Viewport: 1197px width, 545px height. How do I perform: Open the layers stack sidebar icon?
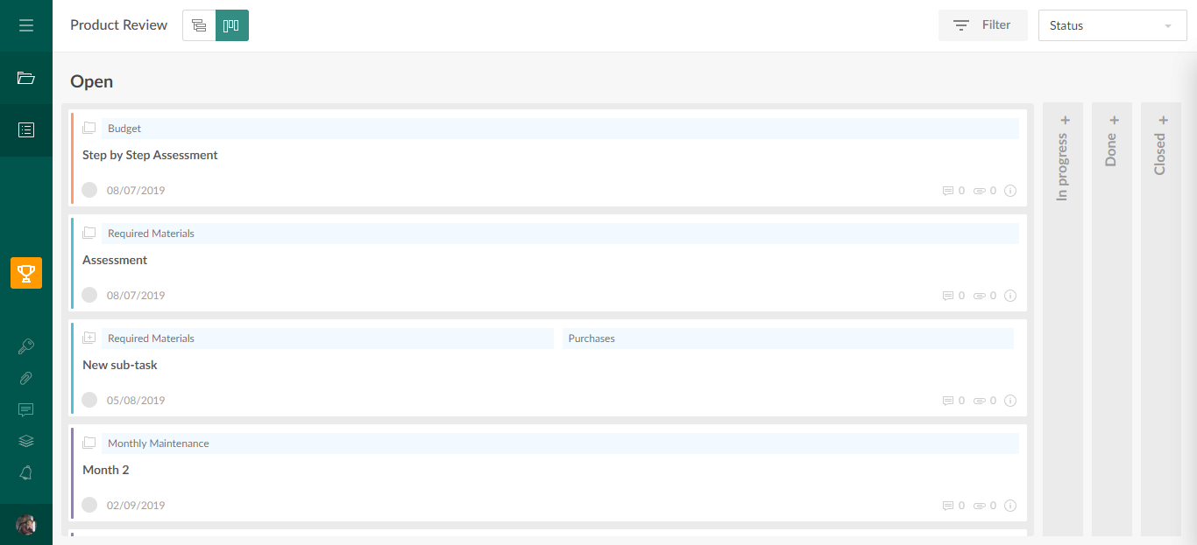click(x=26, y=441)
